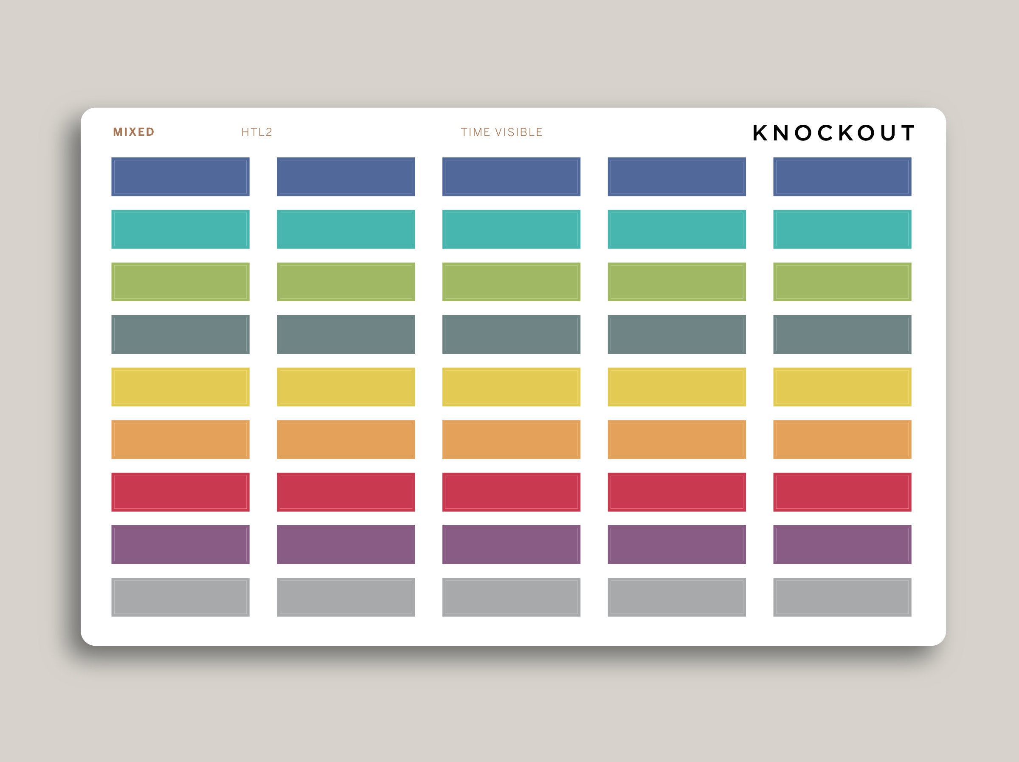The image size is (1019, 762).
Task: Click the KNOCKOUT logo text
Action: coord(833,133)
